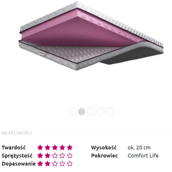Click the fifth Twardość star
Screen dimensions: 172x172
70,147
